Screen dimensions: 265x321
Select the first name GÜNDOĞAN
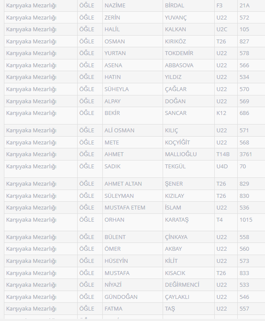click(x=121, y=297)
